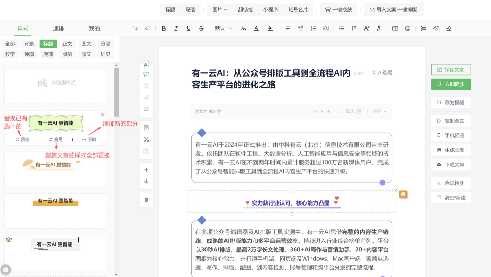Viewport: 491px width, 277px height.
Task: Close the selected heading block with X
Action: pyautogui.click(x=396, y=190)
